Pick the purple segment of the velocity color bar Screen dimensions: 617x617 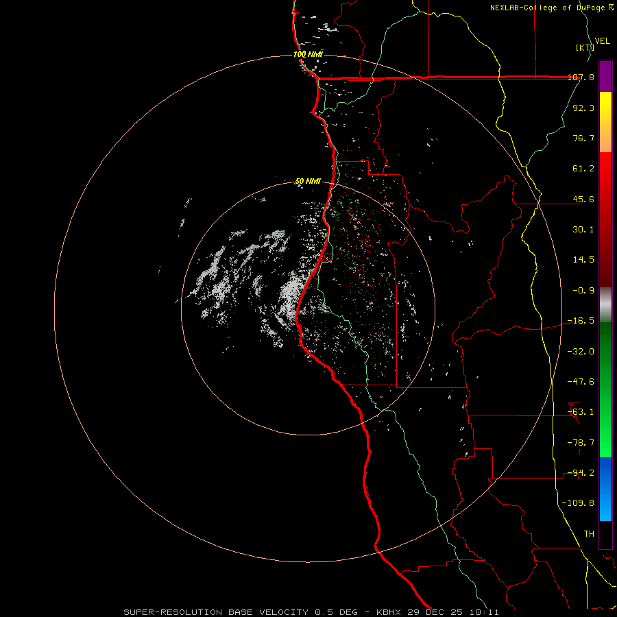(x=605, y=76)
